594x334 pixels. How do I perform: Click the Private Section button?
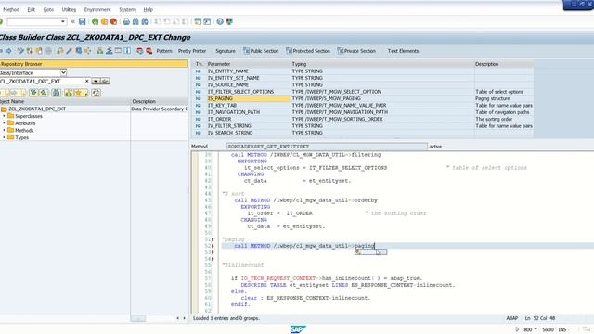click(x=356, y=51)
